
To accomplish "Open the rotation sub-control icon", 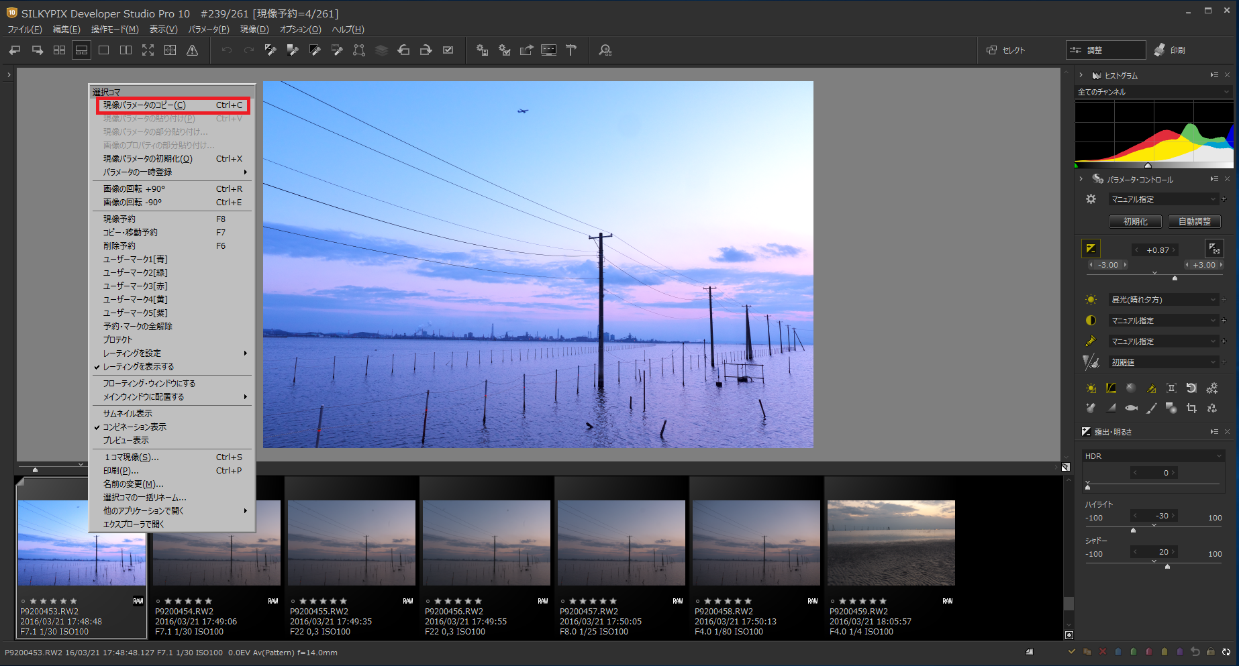I will point(1191,388).
